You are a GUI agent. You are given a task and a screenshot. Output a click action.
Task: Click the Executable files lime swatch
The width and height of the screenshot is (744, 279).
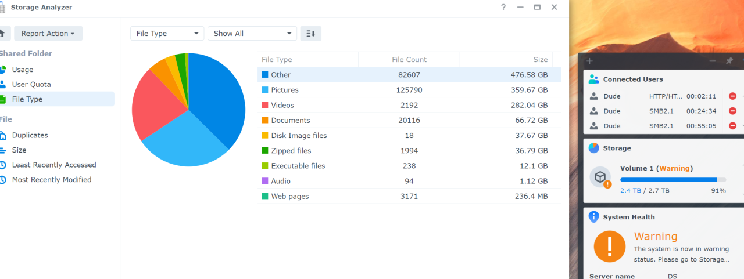[265, 166]
